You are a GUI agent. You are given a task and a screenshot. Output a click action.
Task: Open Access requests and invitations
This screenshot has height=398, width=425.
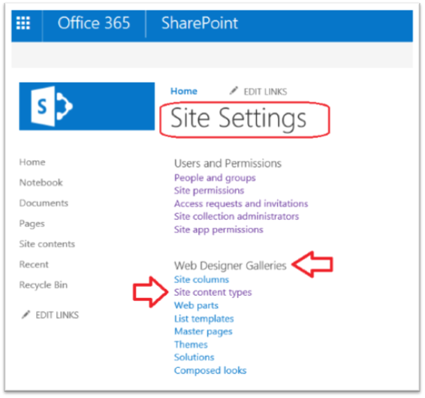tap(241, 204)
